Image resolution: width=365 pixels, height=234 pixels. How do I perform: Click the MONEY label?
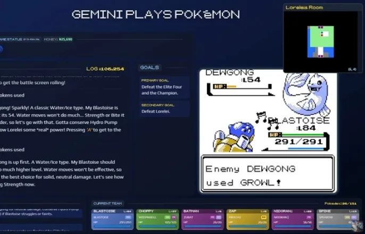click(51, 39)
